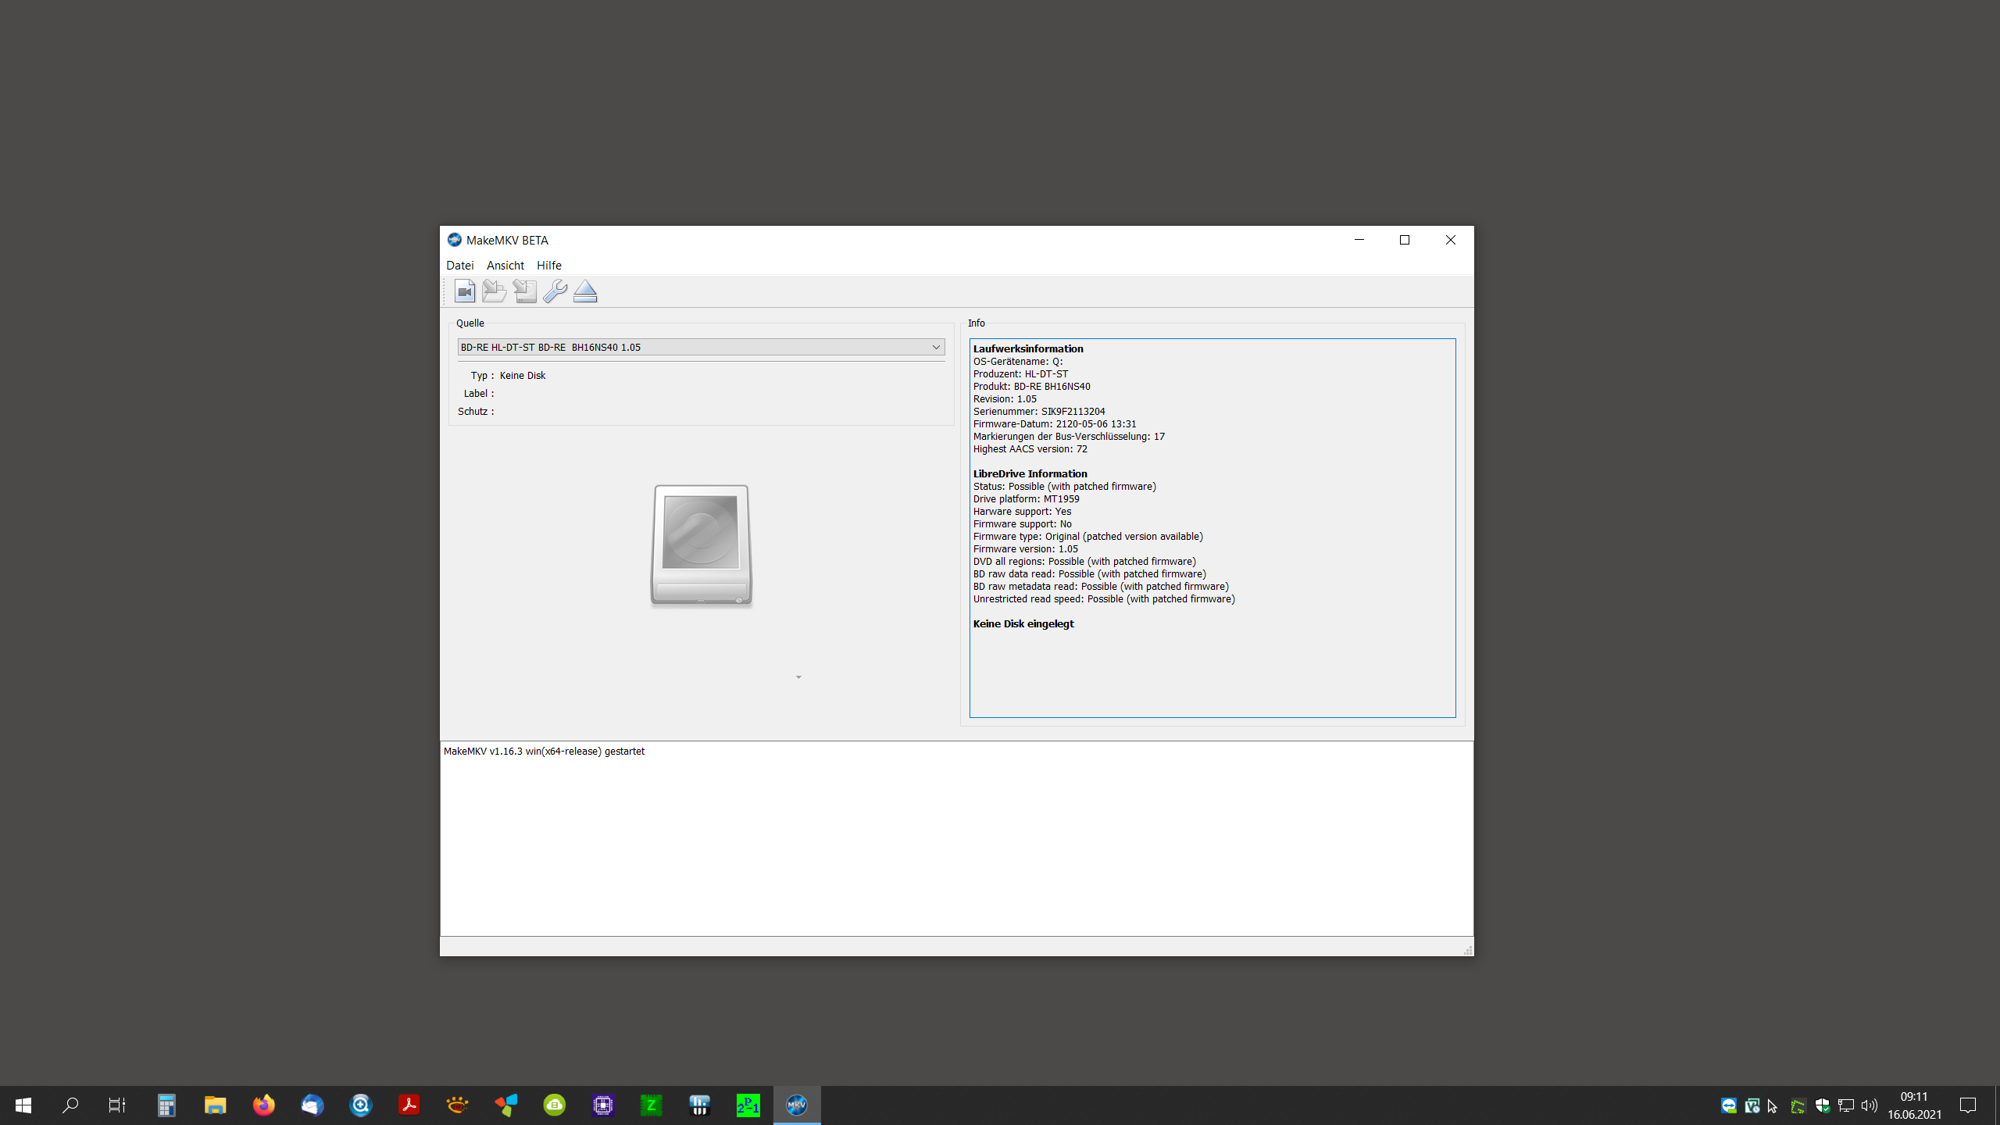Viewport: 2000px width, 1125px height.
Task: Click the open files toolbar icon
Action: [x=465, y=291]
